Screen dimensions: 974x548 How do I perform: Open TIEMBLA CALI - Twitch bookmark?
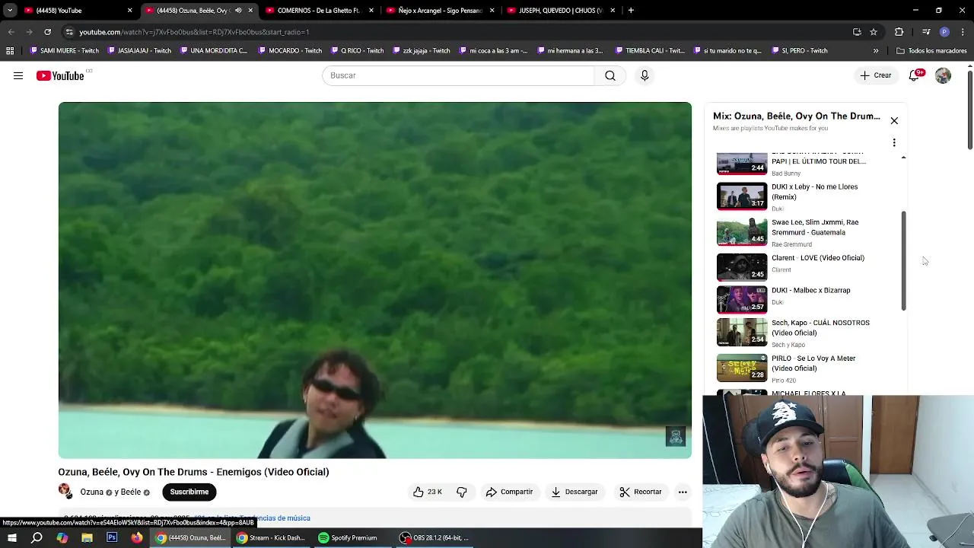tap(650, 51)
